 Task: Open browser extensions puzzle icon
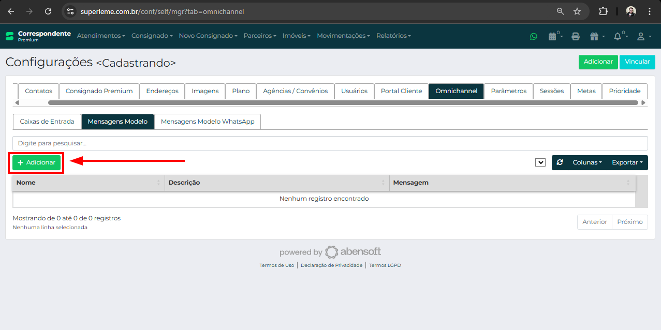(603, 11)
